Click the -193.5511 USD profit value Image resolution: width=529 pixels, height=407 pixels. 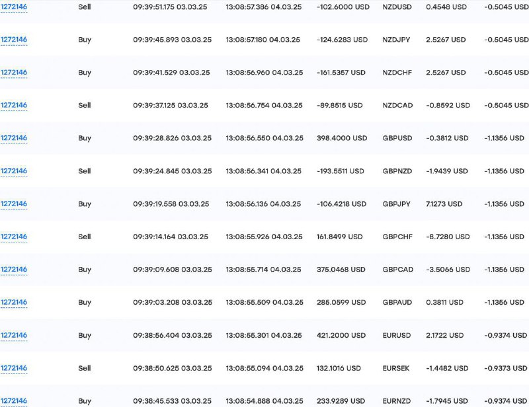coord(341,171)
